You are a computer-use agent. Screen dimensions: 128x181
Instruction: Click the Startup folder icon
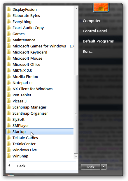[x=9, y=132]
